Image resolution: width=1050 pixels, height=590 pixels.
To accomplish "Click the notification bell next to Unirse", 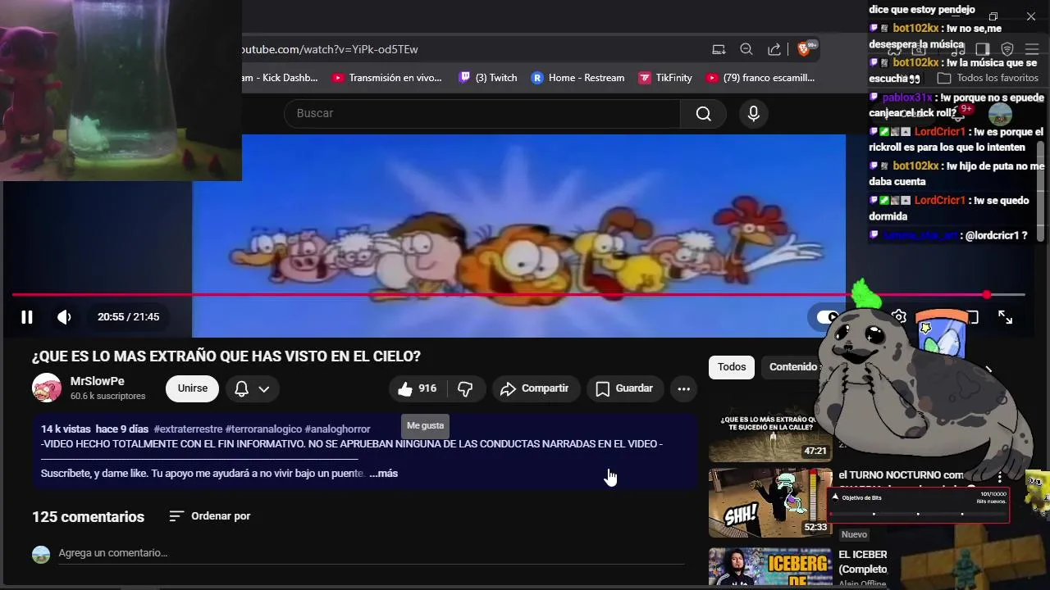I will coord(241,388).
